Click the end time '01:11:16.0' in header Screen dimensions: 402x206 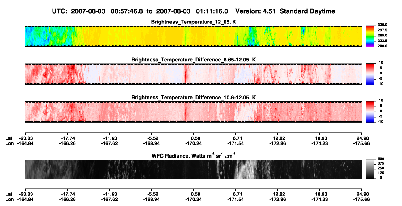[x=212, y=11]
